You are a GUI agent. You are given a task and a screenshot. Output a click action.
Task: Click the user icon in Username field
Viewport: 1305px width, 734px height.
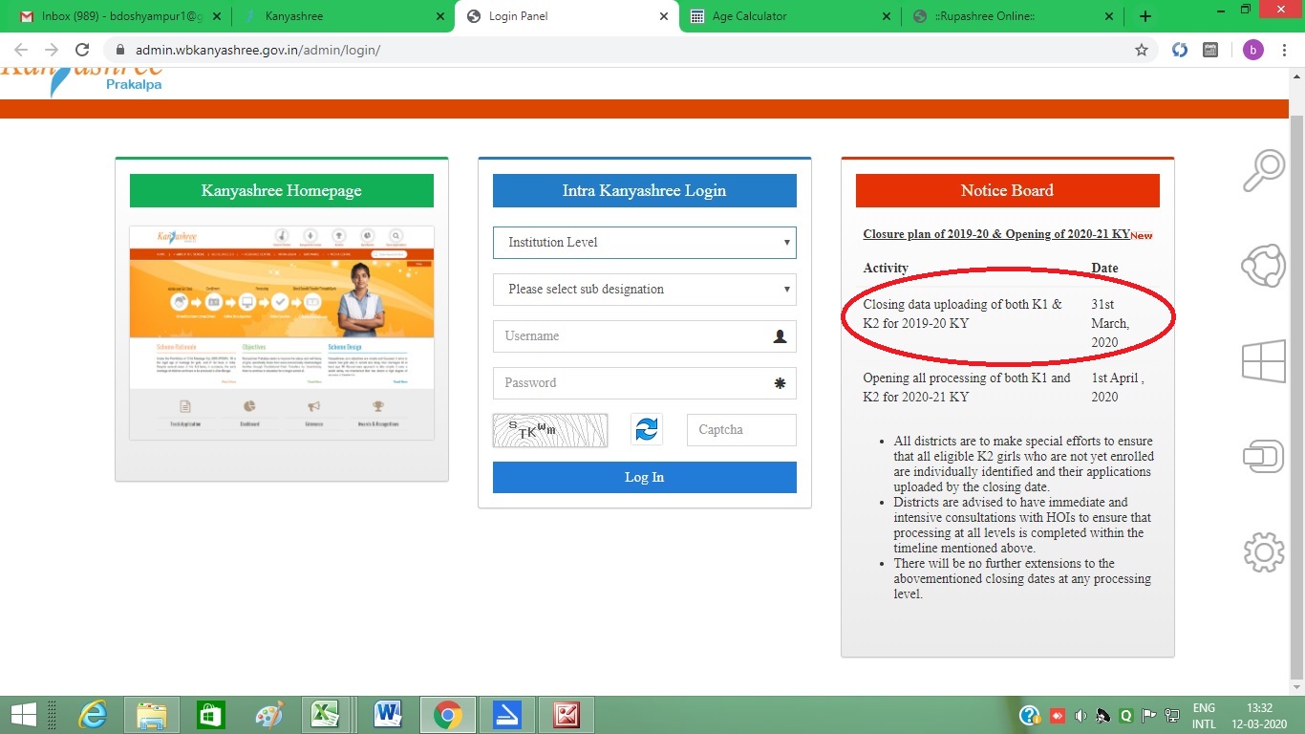pos(780,336)
